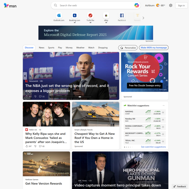Click the Personalize button
Image resolution: width=189 pixels, height=189 pixels.
(x=128, y=48)
